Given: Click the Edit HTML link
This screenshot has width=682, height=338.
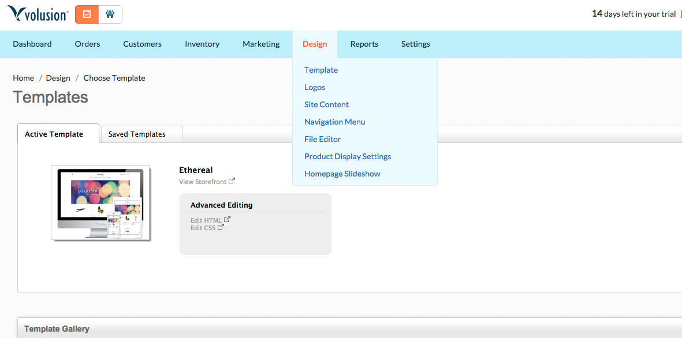Looking at the screenshot, I should tap(206, 220).
